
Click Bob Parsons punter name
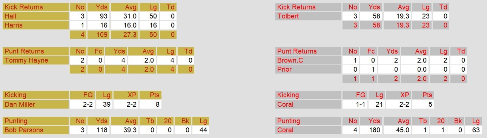[x=23, y=130]
